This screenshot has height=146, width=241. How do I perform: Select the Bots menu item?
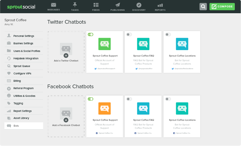coord(24,126)
